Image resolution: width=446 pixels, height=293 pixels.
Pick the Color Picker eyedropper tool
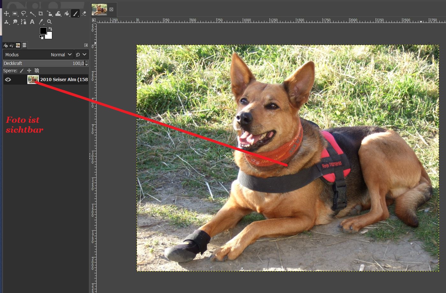click(x=41, y=22)
